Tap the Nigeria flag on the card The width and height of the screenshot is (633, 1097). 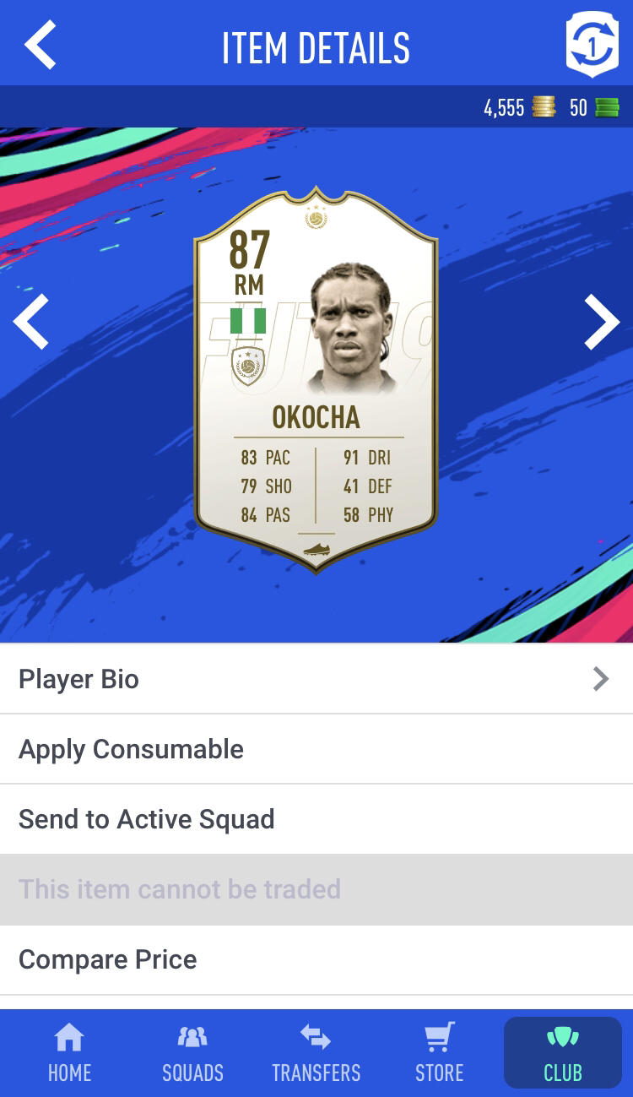click(x=248, y=321)
